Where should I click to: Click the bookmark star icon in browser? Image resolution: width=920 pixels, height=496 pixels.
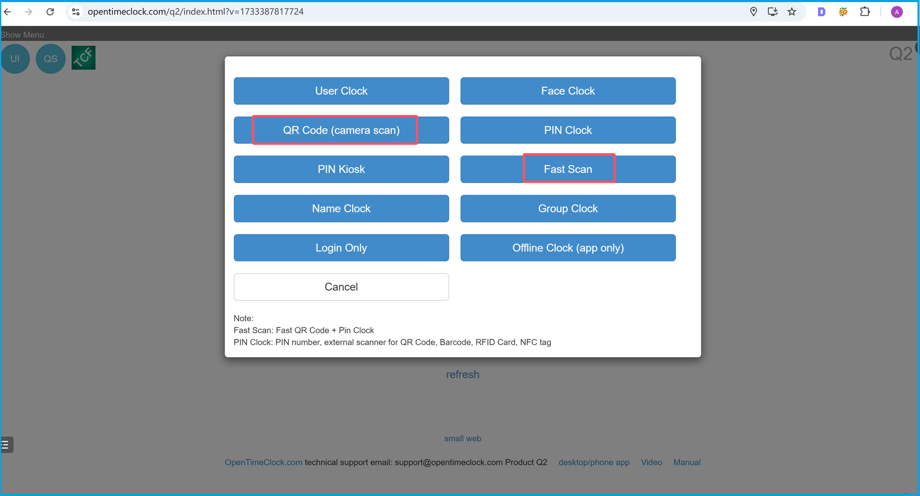point(793,12)
